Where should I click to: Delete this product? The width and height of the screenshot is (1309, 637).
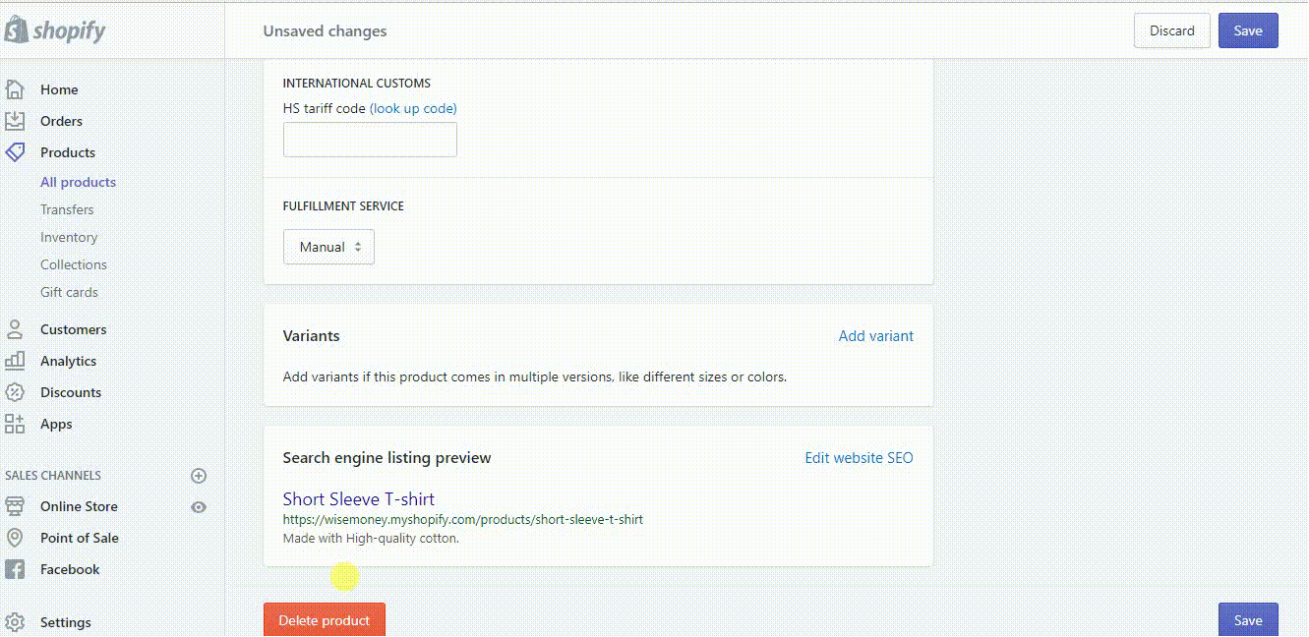325,619
